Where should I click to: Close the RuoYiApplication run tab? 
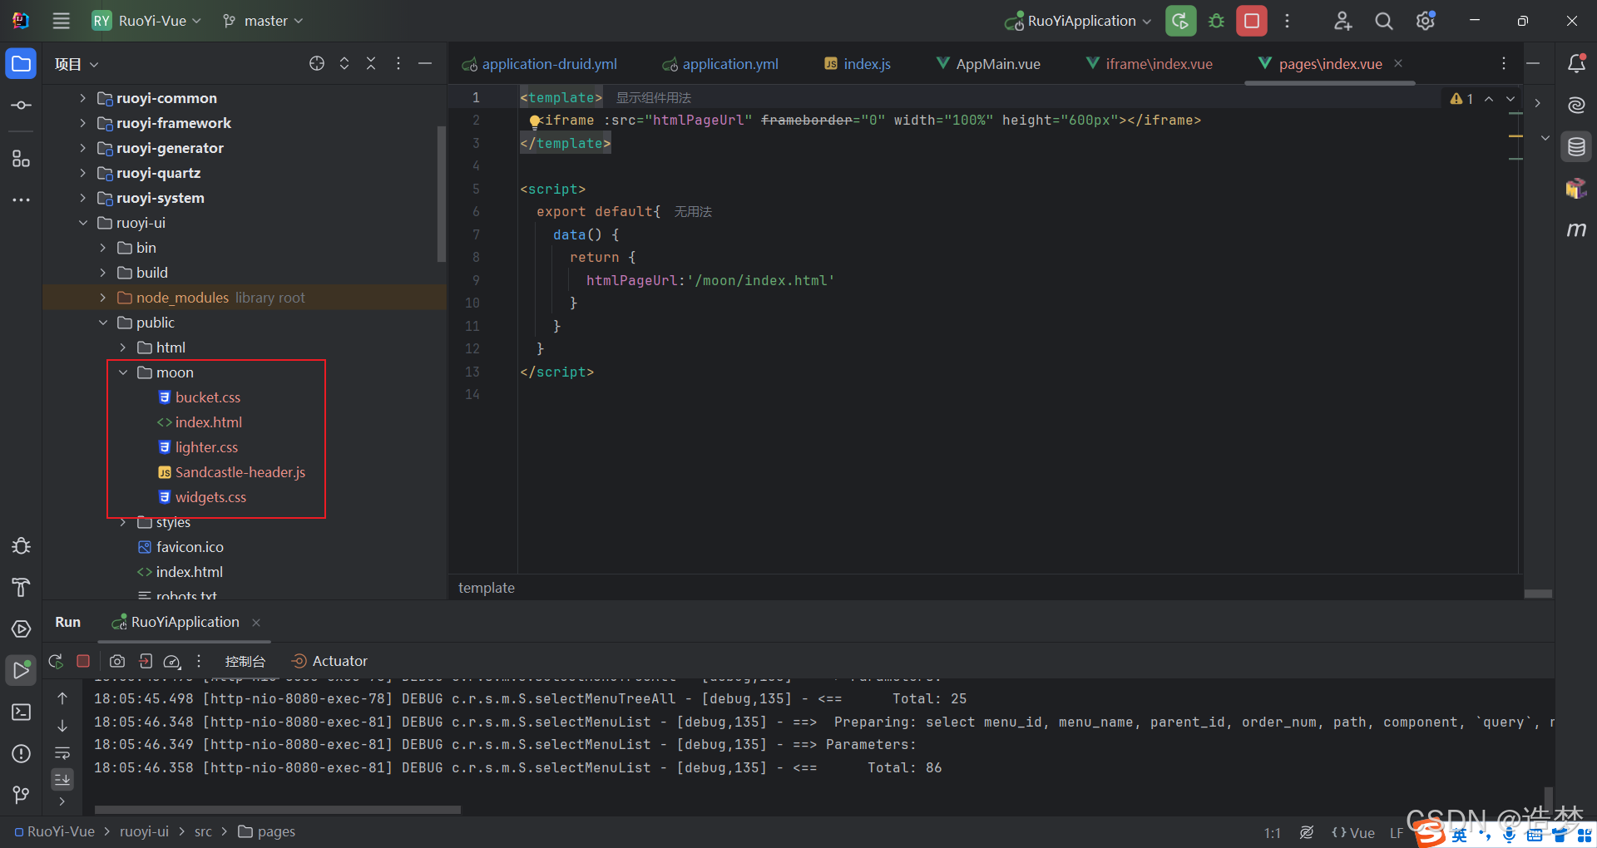256,623
